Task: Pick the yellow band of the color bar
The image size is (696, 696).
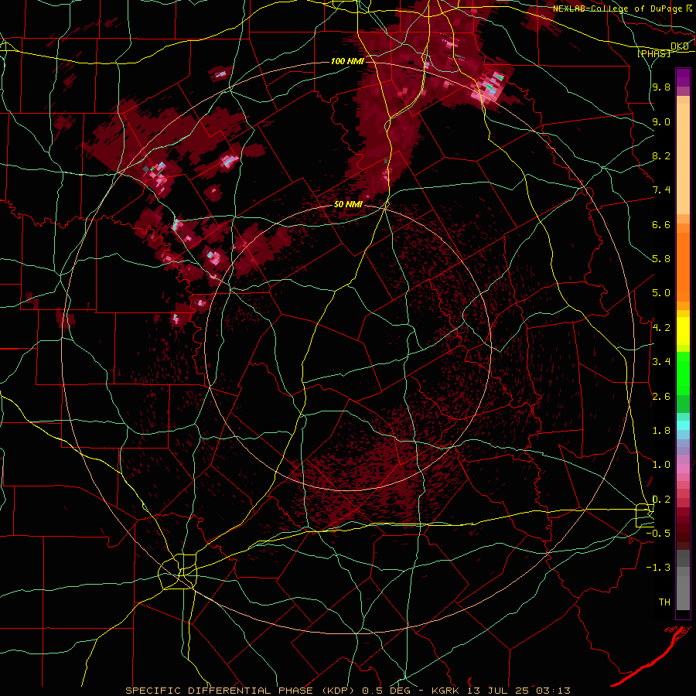Action: [683, 331]
